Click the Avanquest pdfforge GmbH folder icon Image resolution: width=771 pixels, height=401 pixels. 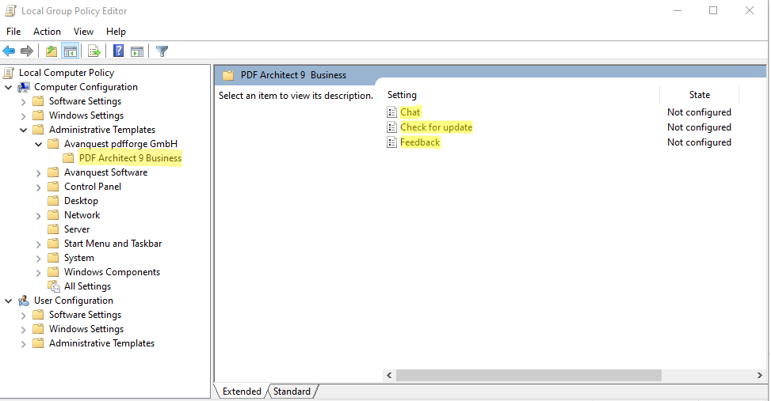click(x=53, y=144)
